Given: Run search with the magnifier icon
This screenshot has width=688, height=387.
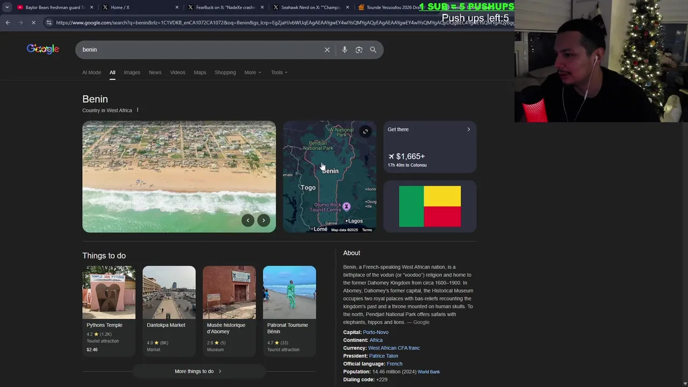Looking at the screenshot, I should pyautogui.click(x=373, y=49).
